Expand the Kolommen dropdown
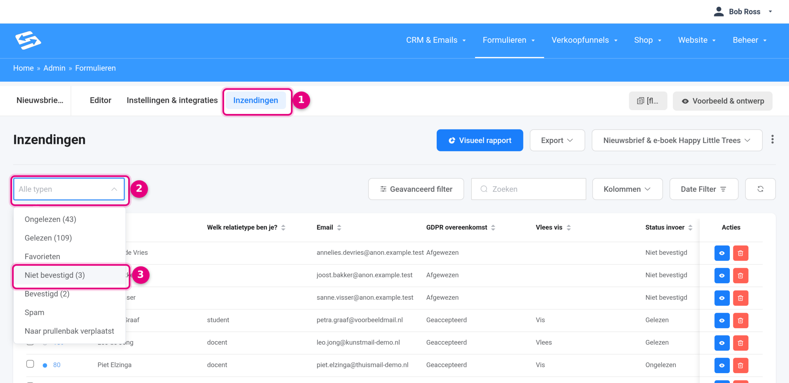The image size is (789, 383). pos(627,189)
